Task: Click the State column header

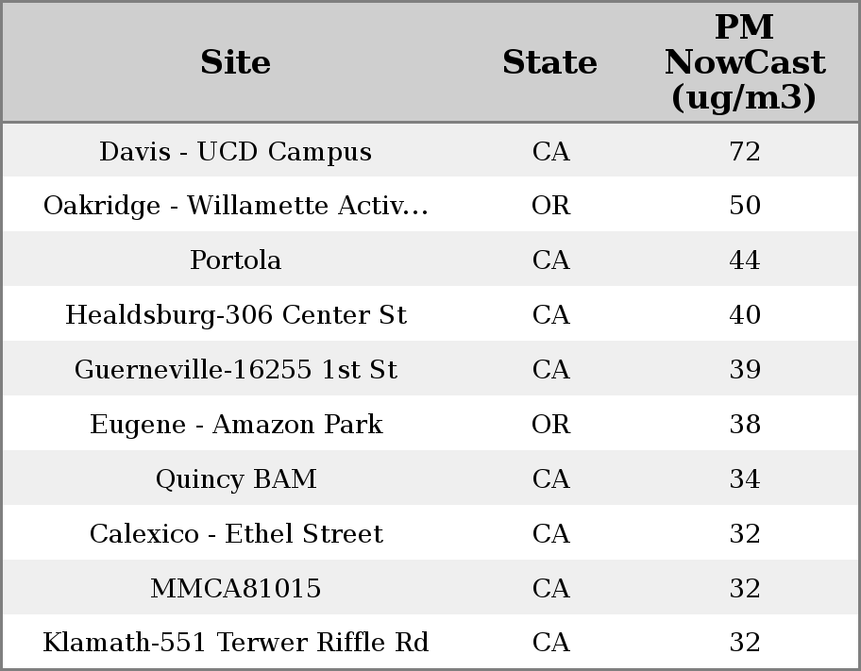Action: (x=549, y=62)
